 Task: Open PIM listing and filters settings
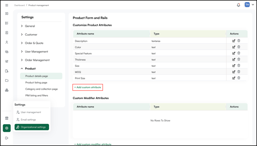click(37, 95)
